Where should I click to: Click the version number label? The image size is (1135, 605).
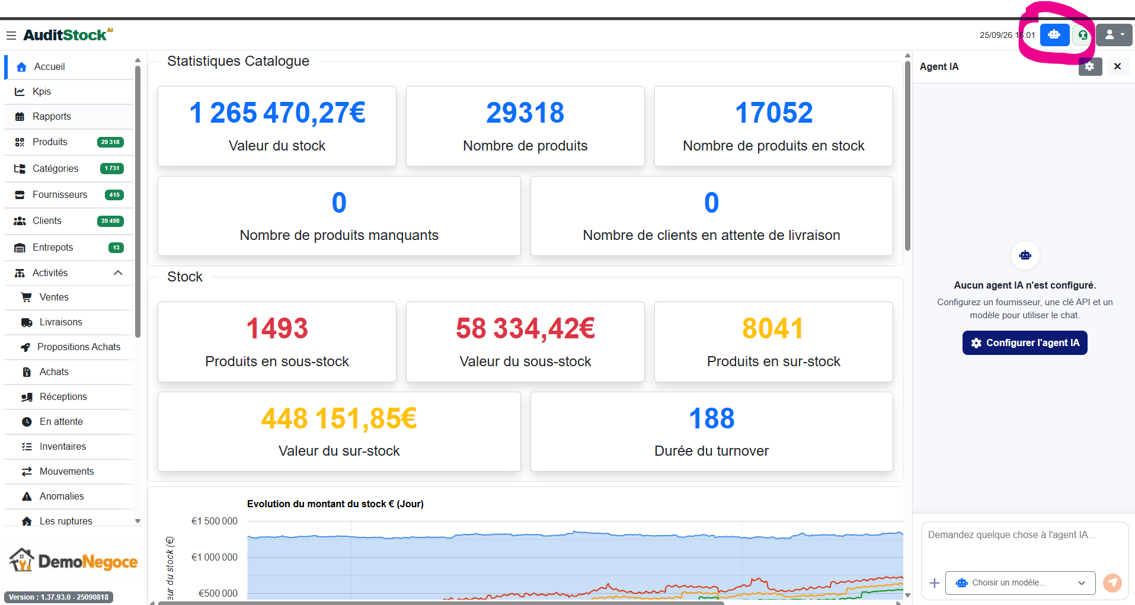(x=59, y=597)
